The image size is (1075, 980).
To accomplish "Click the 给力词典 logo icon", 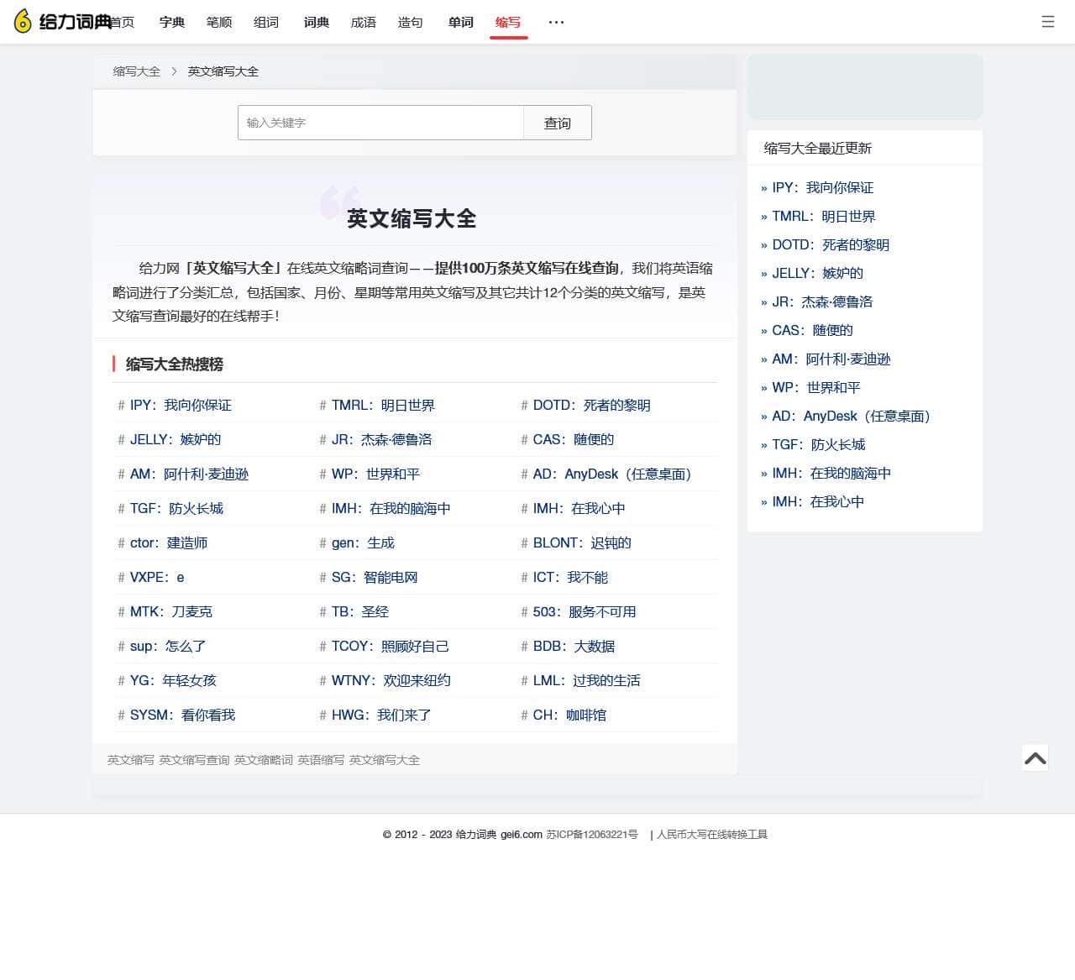I will click(x=24, y=22).
